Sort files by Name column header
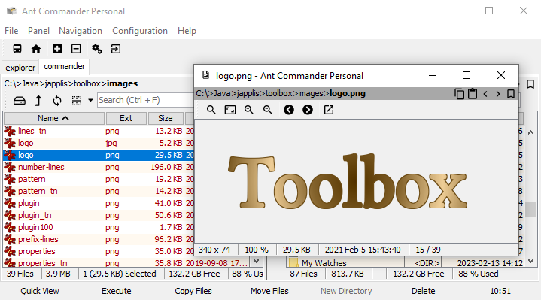 click(54, 118)
